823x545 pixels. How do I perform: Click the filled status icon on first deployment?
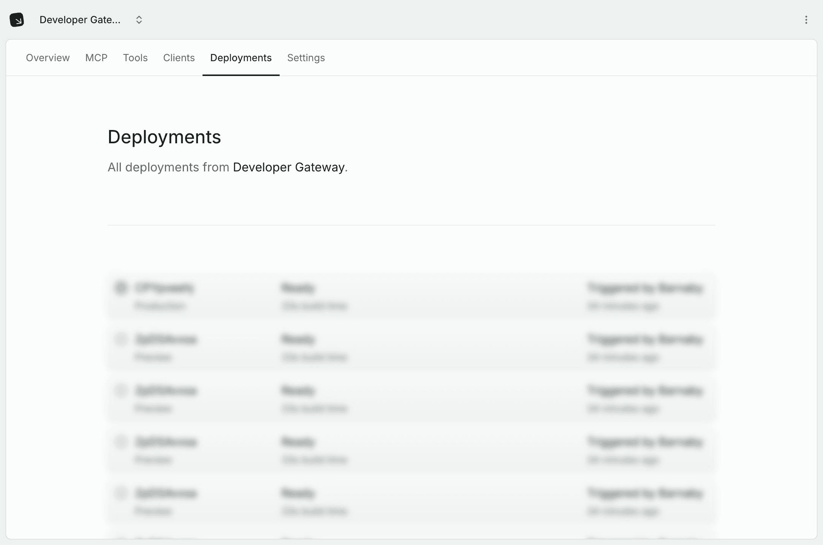[122, 288]
